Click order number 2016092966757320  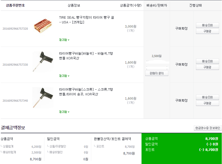pyautogui.click(x=15, y=29)
